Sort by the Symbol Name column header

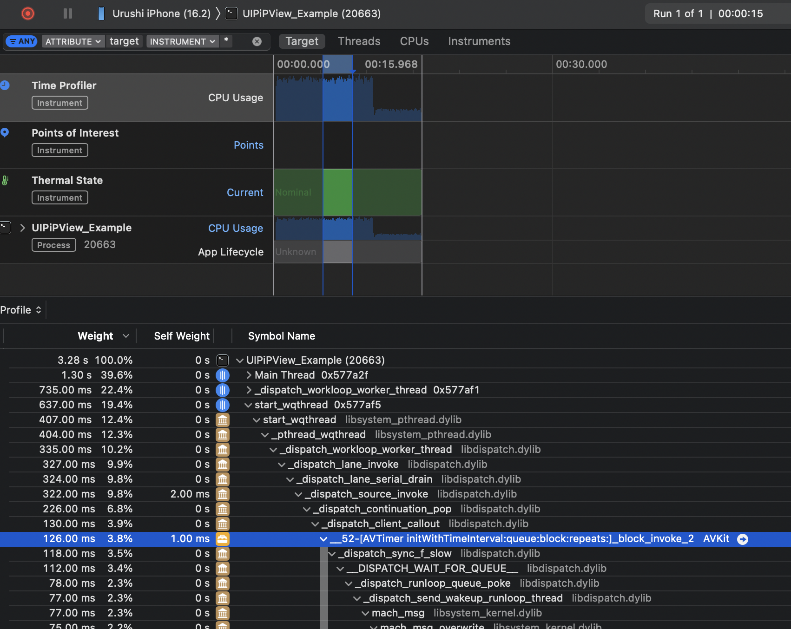click(x=282, y=336)
